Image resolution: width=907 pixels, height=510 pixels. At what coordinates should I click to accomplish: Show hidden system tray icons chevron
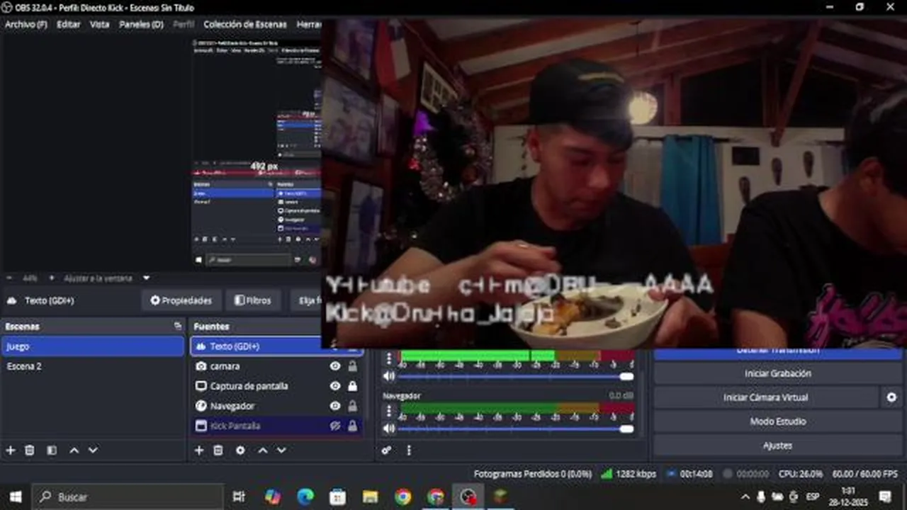point(745,497)
